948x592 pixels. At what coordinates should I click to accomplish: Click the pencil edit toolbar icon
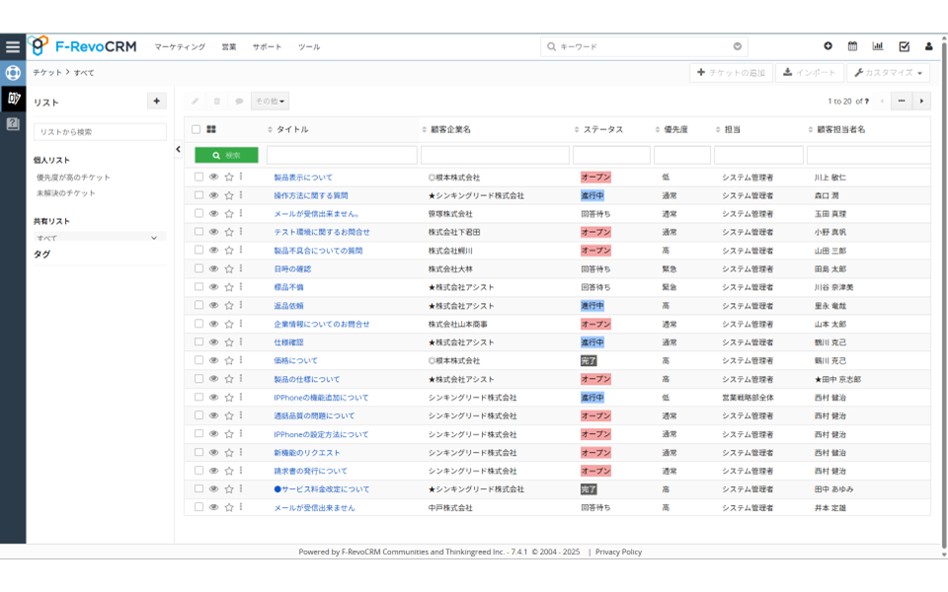pyautogui.click(x=195, y=101)
